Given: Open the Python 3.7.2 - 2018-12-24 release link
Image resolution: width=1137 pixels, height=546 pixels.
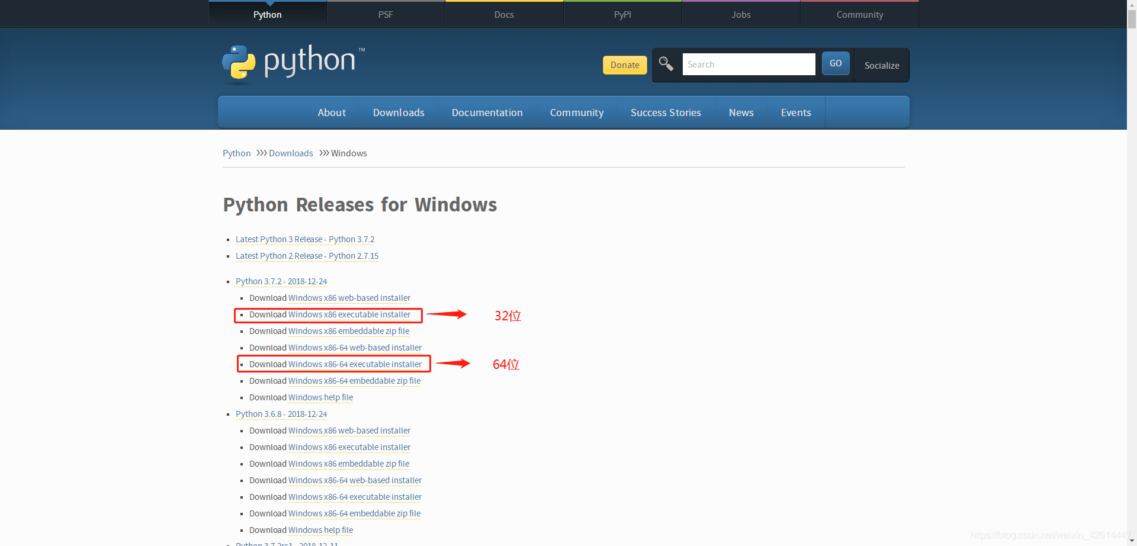Looking at the screenshot, I should pos(281,281).
